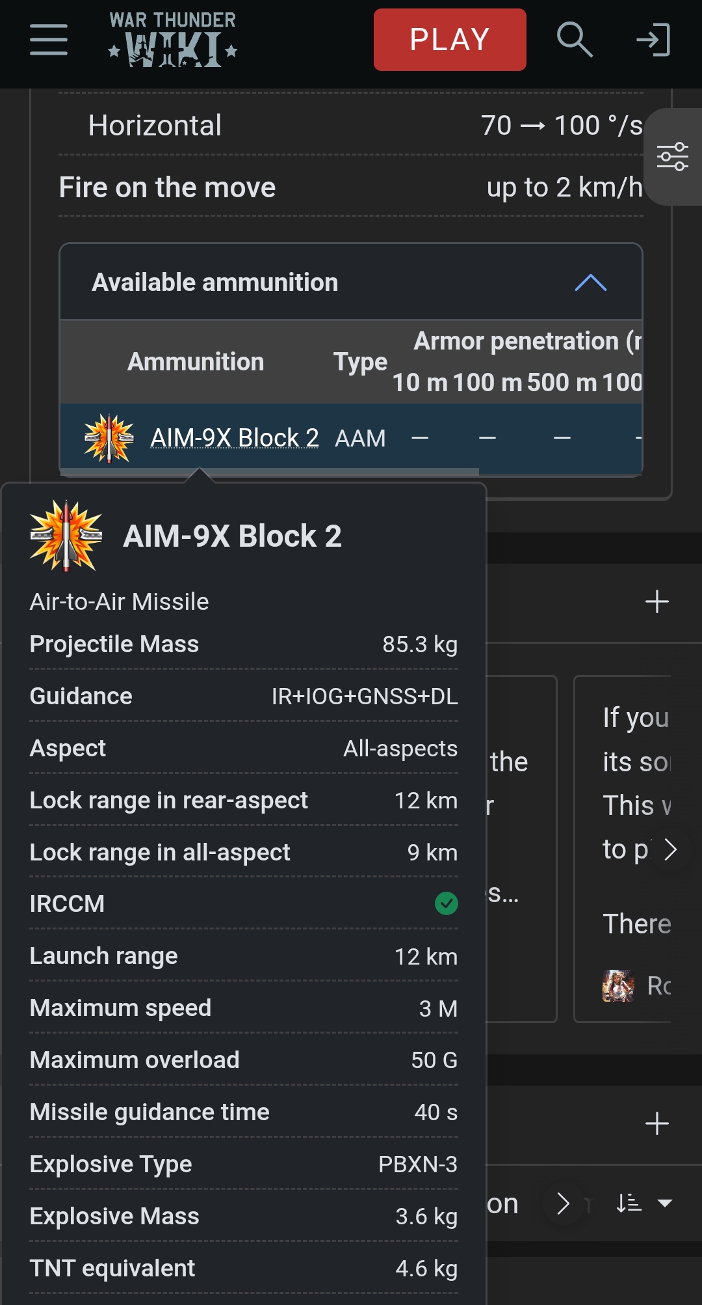Click the large missile icon in tooltip
The width and height of the screenshot is (702, 1305).
click(x=66, y=536)
